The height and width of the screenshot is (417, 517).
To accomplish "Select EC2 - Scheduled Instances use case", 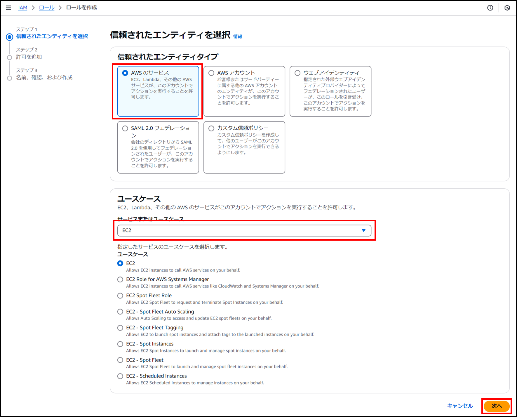I will [x=120, y=376].
